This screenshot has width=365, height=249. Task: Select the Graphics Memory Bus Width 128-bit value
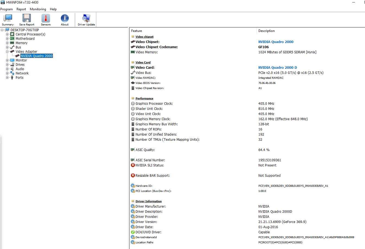(x=264, y=124)
